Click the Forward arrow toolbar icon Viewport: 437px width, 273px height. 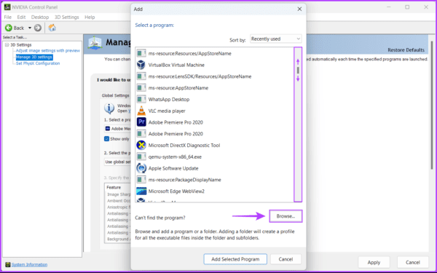click(x=38, y=28)
